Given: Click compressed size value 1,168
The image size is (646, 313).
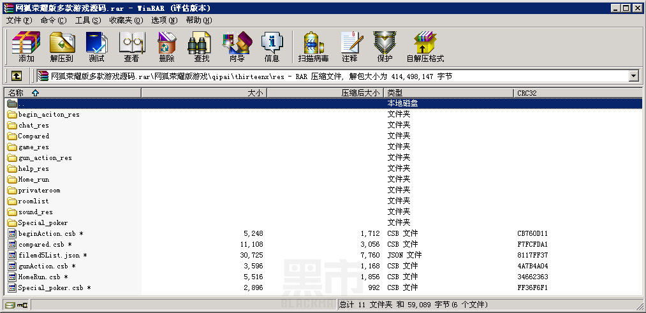Looking at the screenshot, I should coord(370,266).
